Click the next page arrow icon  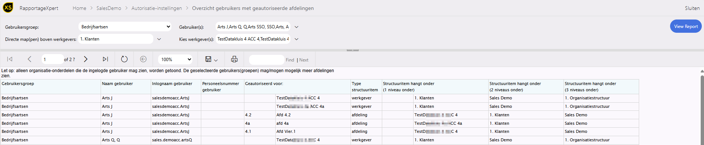tap(86, 59)
